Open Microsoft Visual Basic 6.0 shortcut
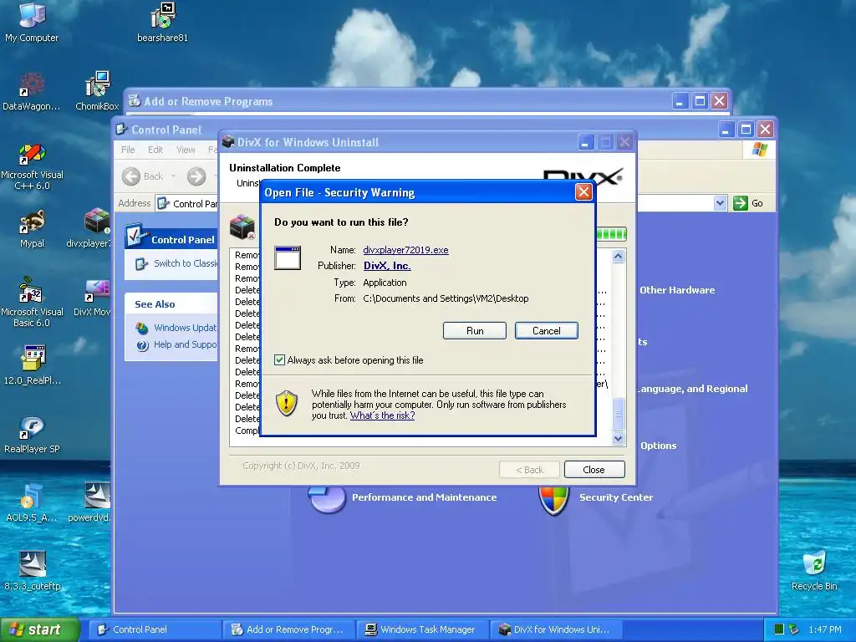 pos(32,301)
